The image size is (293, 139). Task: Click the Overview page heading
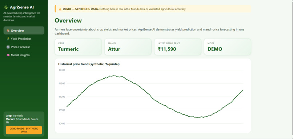pos(68,21)
